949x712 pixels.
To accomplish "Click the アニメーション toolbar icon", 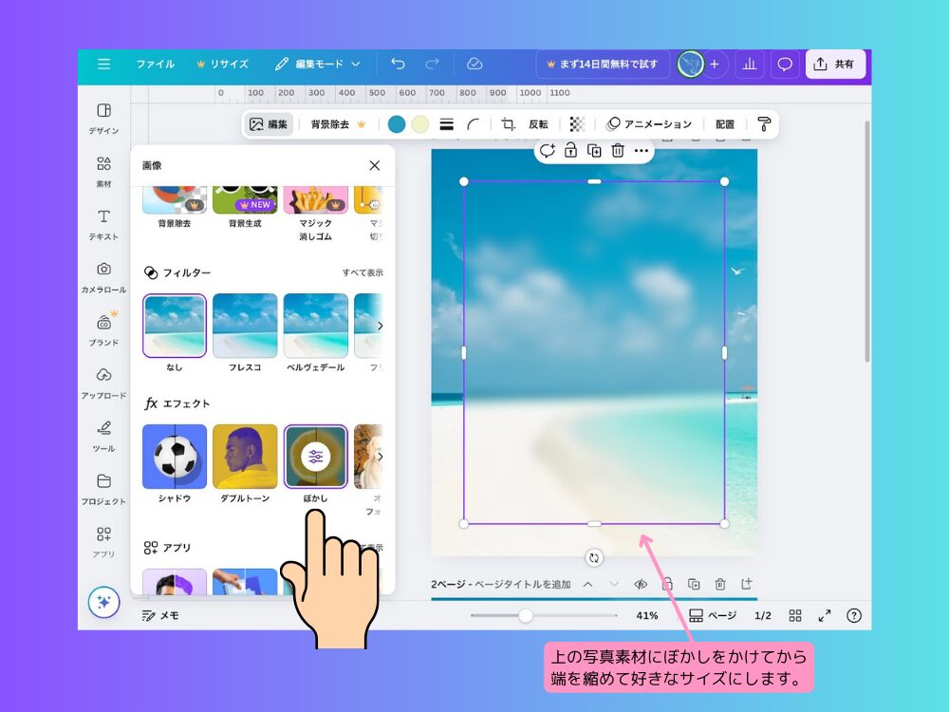I will [x=650, y=123].
